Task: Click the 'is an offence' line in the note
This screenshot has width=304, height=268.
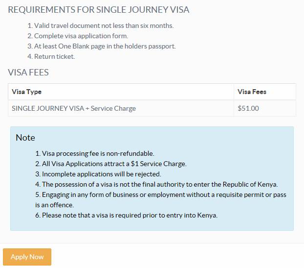Action: coord(54,205)
